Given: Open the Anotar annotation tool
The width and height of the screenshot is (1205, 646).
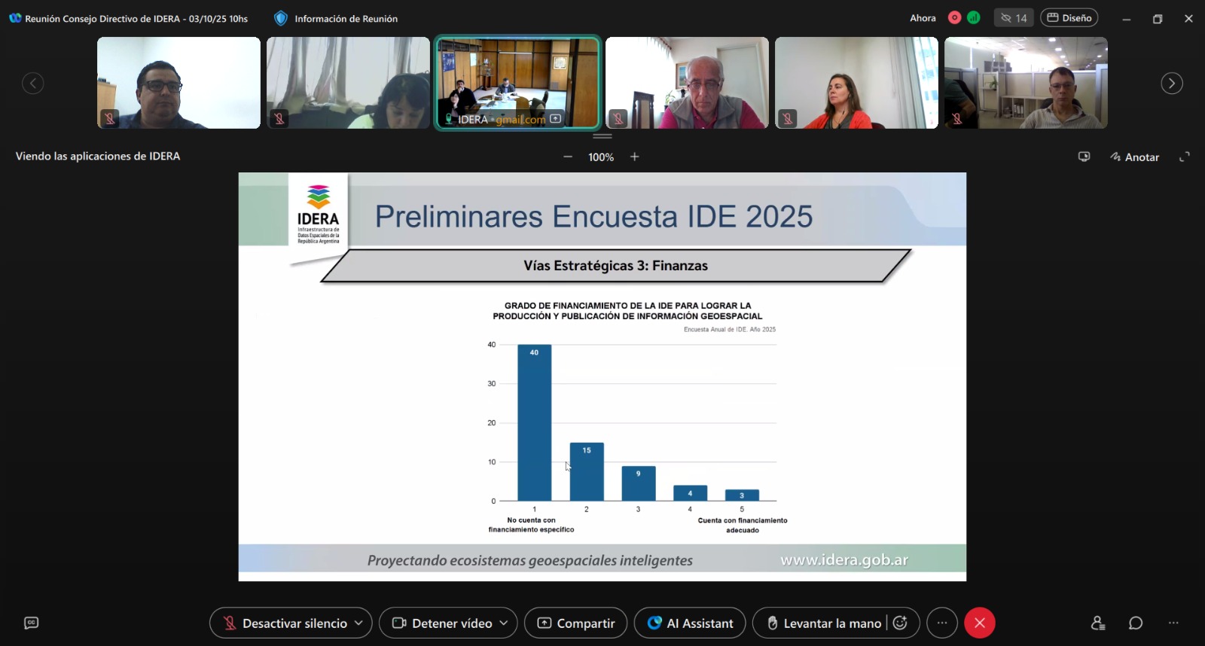Looking at the screenshot, I should point(1134,157).
